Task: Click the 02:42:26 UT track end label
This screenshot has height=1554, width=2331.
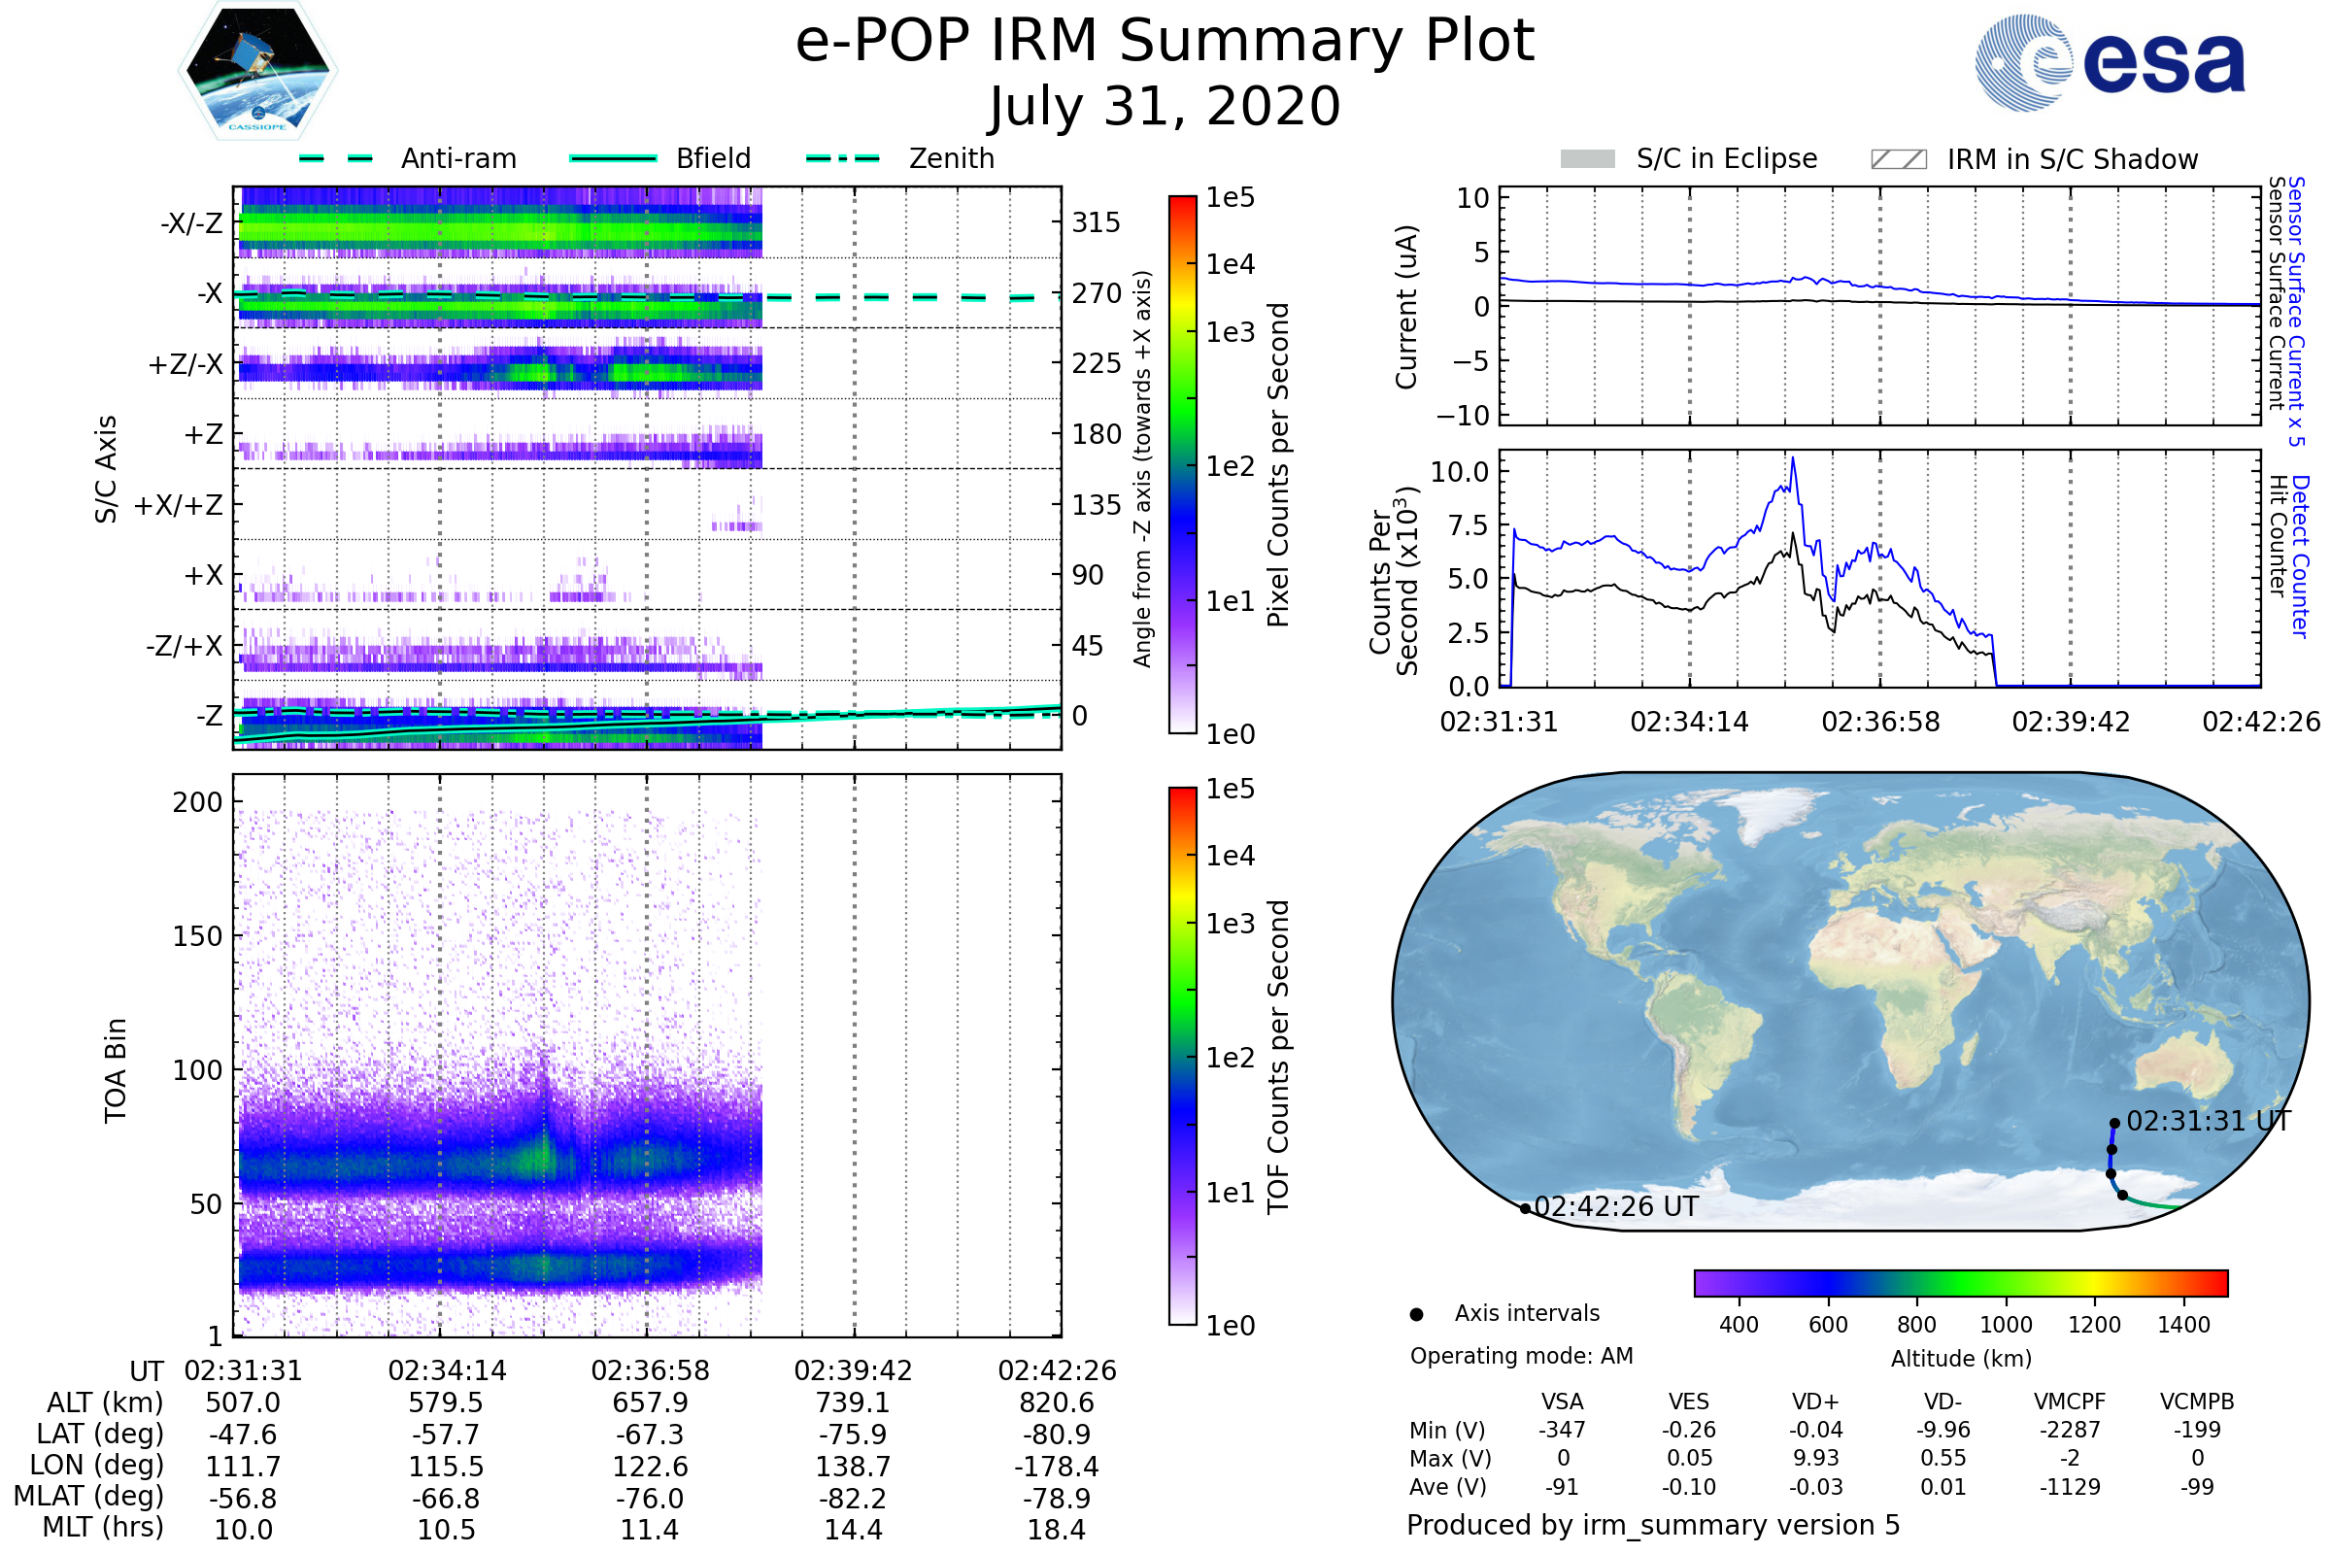Action: coord(1615,1207)
